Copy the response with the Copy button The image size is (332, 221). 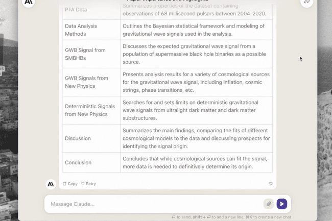(x=70, y=184)
